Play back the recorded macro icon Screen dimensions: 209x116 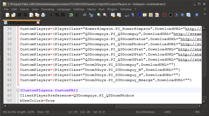click(x=176, y=15)
